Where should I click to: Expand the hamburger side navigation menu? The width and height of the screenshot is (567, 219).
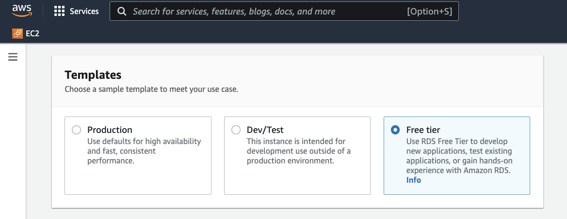point(13,57)
